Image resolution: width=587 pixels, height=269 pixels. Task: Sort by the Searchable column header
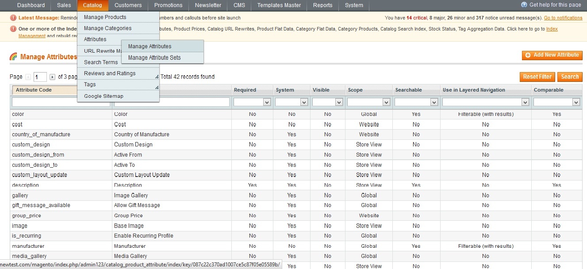click(408, 90)
